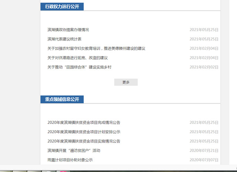Open 滨湖代表建议统计表 article
This screenshot has height=172, width=237.
[64, 39]
